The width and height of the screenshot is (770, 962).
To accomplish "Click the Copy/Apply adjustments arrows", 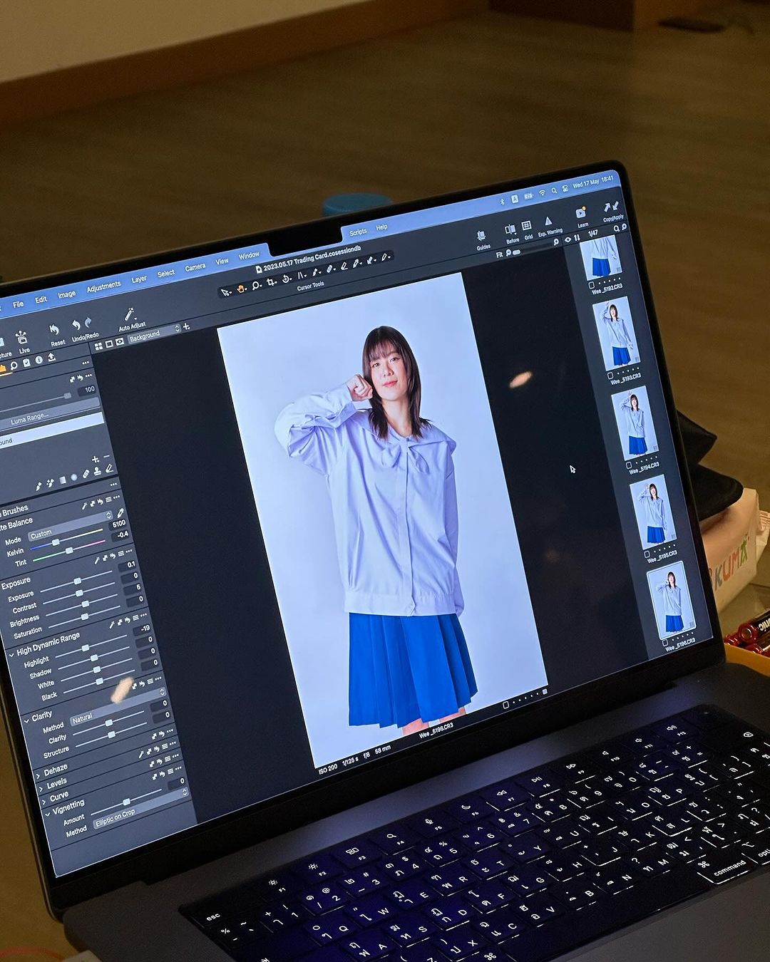I will (x=611, y=207).
